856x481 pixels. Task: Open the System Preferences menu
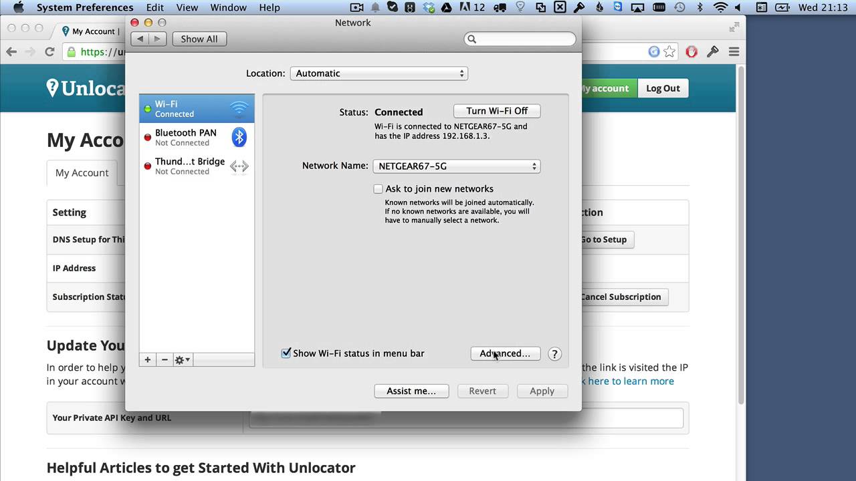point(85,7)
